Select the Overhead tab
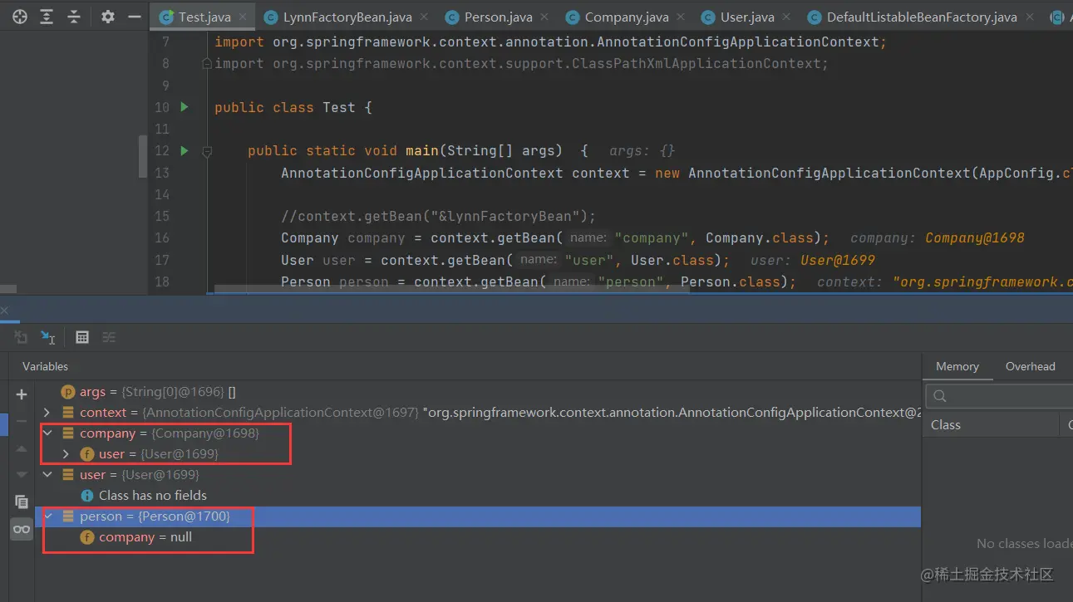 (x=1030, y=366)
